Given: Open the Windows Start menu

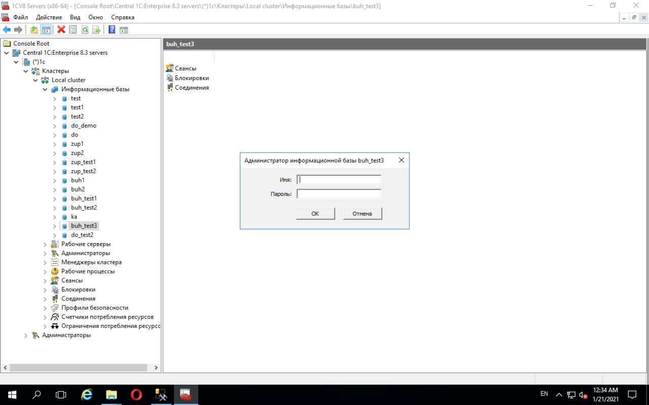Looking at the screenshot, I should pyautogui.click(x=12, y=395).
